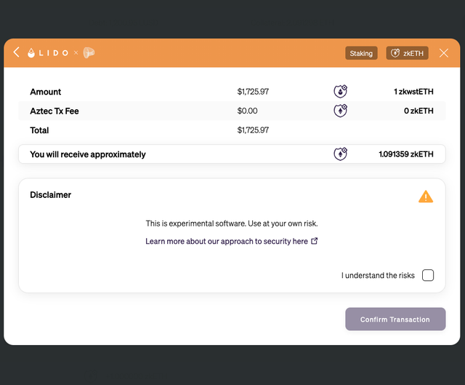Open Learn more about security link
Viewport: 465px width, 385px height.
click(227, 241)
